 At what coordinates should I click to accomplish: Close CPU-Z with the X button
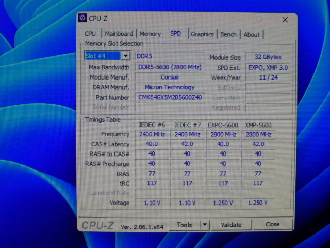[285, 20]
